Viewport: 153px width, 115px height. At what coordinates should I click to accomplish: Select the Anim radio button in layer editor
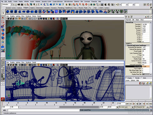142,78
